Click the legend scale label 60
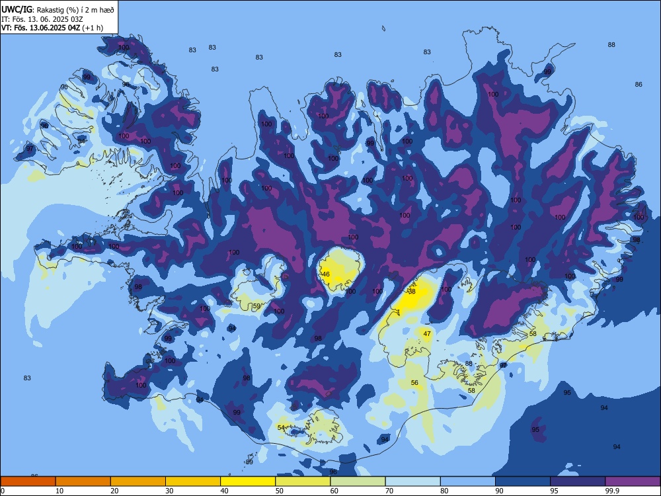The width and height of the screenshot is (661, 496). 334,491
